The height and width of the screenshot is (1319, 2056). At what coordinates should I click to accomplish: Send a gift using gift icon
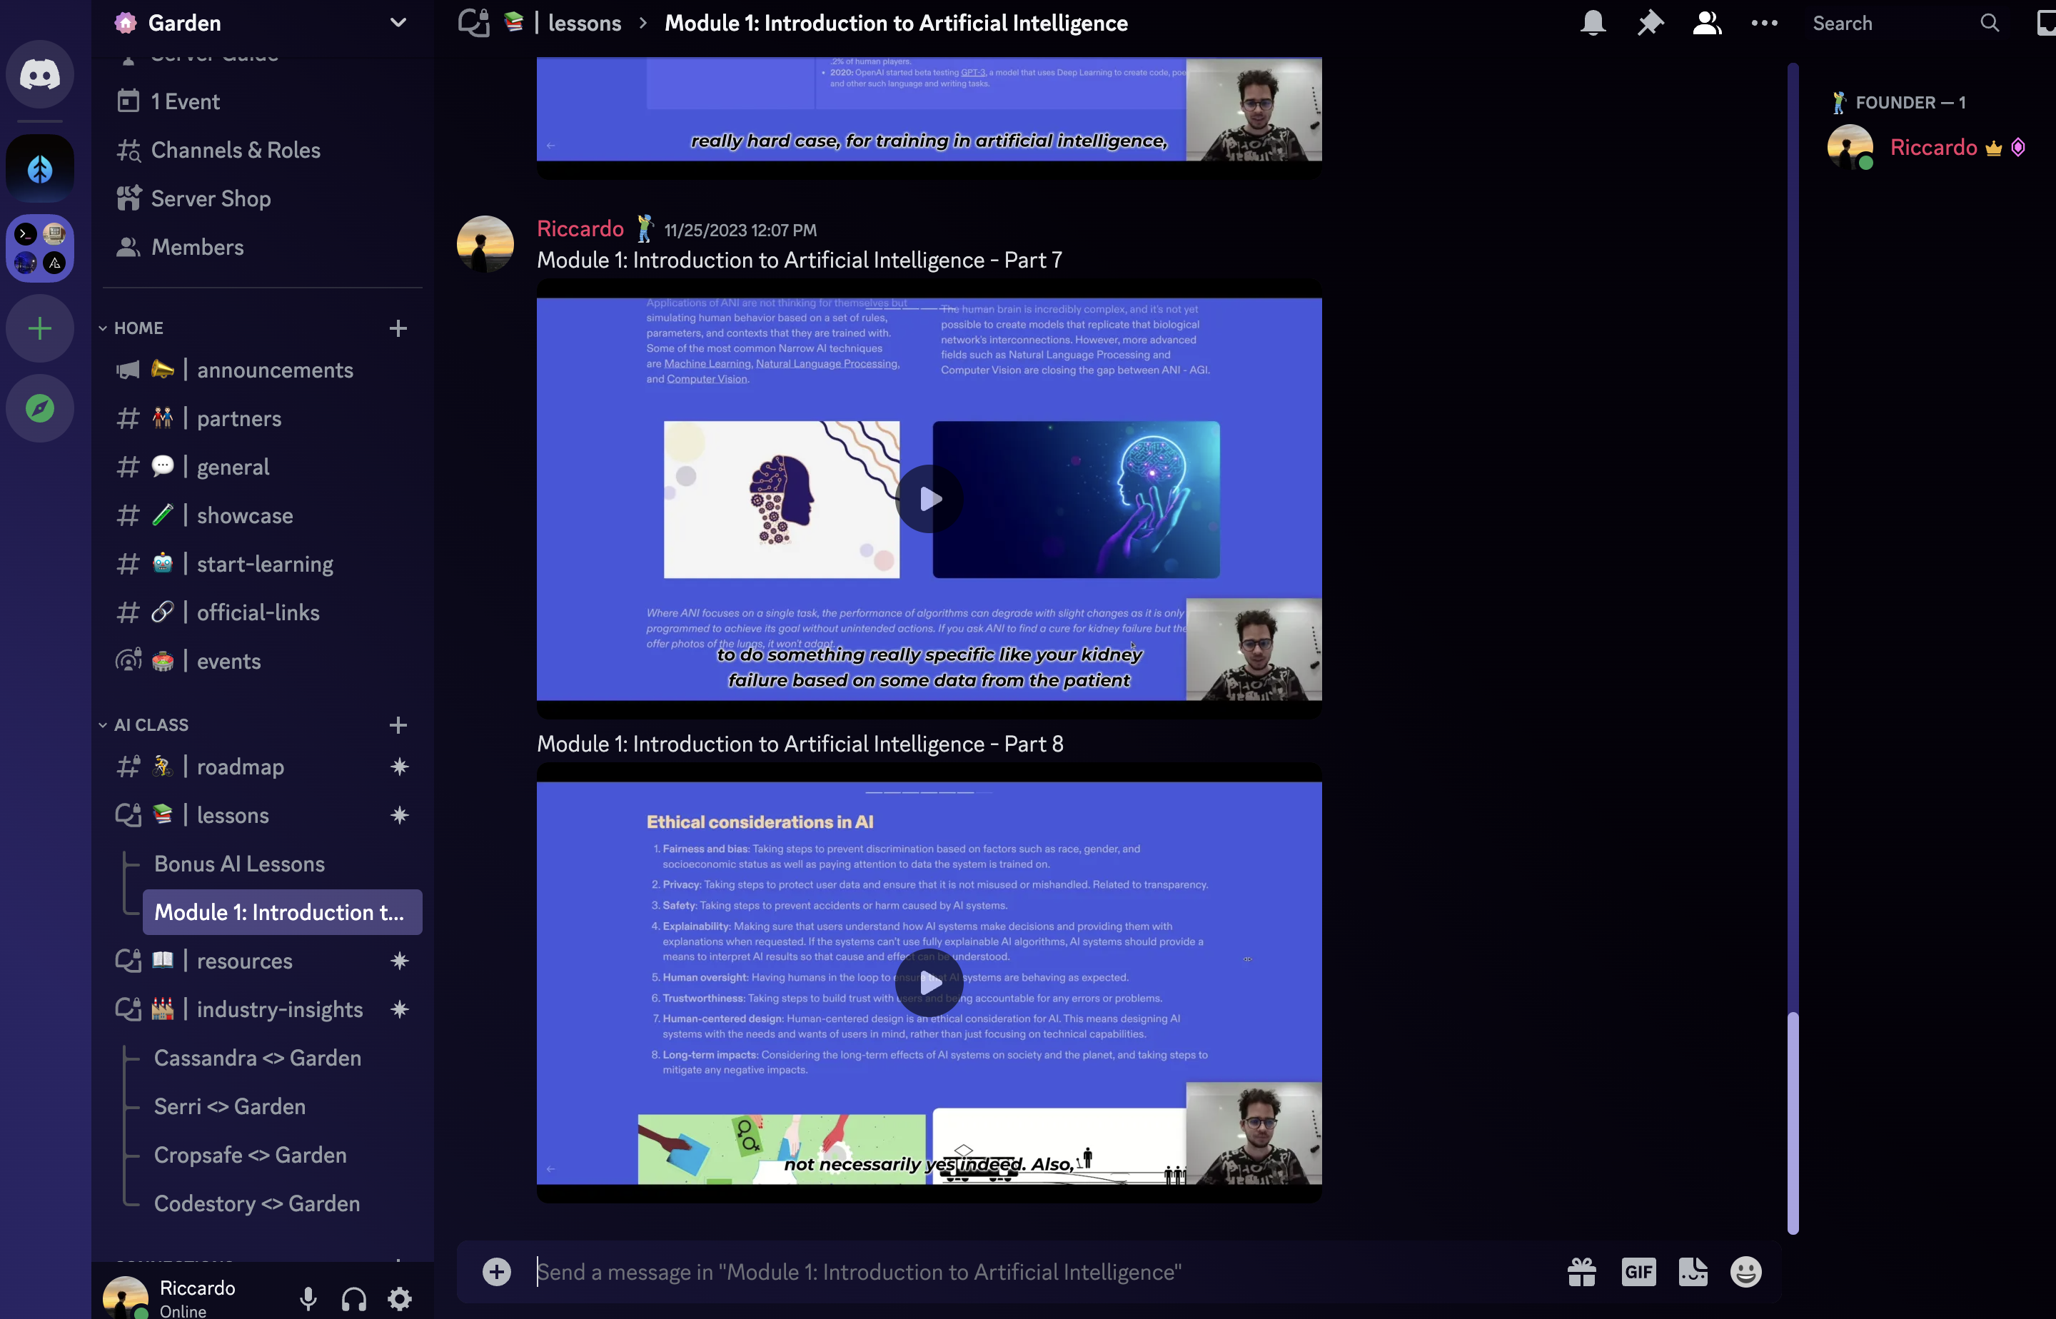(1581, 1272)
